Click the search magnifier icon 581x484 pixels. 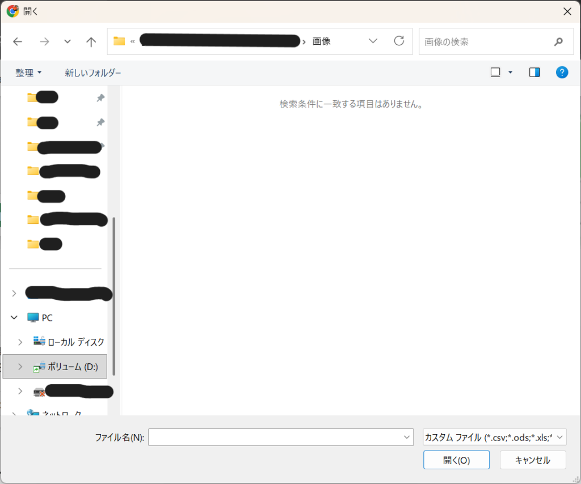tap(558, 41)
